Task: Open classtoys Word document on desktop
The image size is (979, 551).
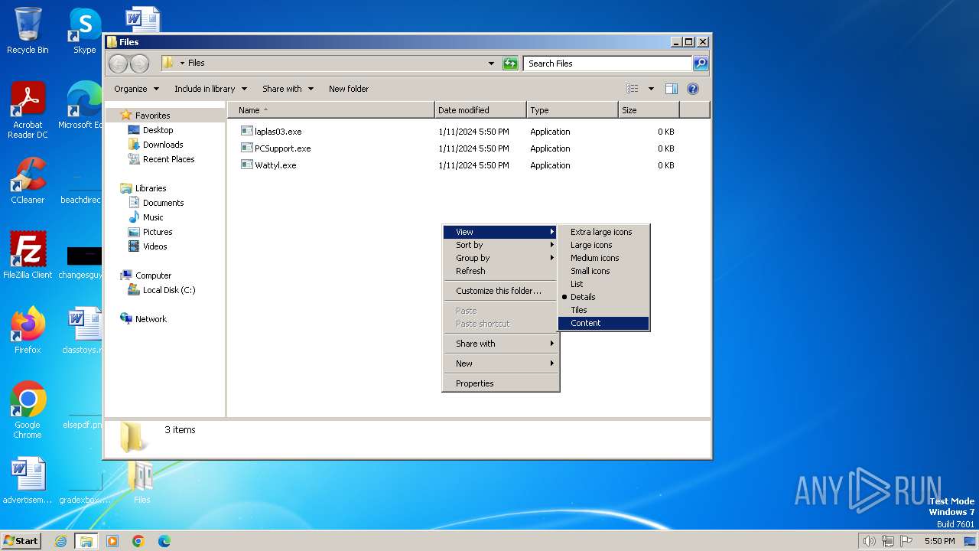Action: tap(83, 329)
